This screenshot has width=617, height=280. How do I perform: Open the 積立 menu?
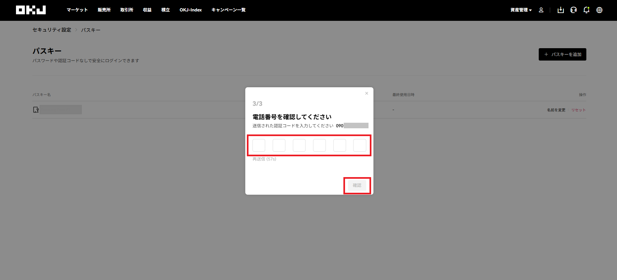tap(166, 10)
